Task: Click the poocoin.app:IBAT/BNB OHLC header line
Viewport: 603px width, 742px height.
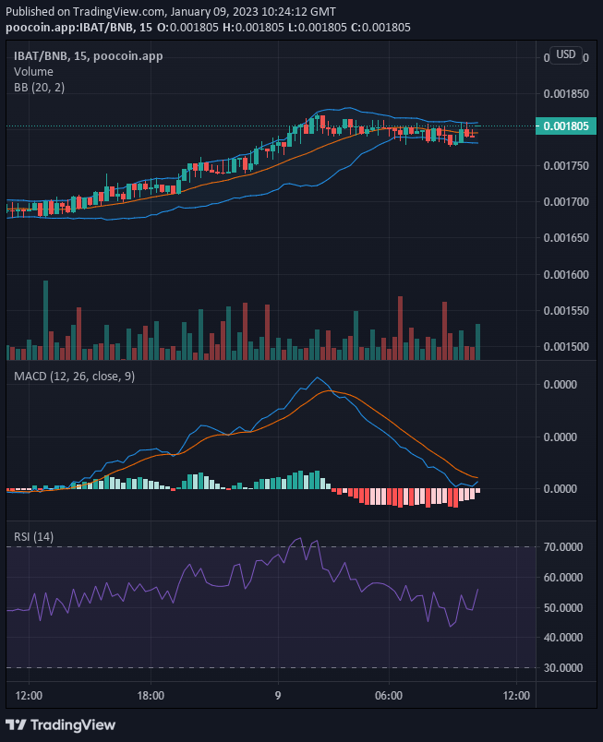Action: pyautogui.click(x=209, y=28)
